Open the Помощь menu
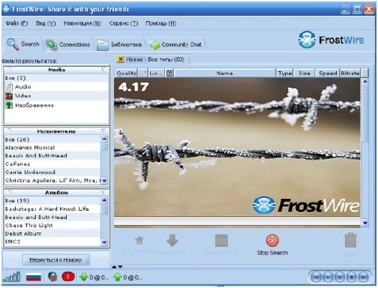Viewport: 378px width, 288px height. [x=160, y=23]
